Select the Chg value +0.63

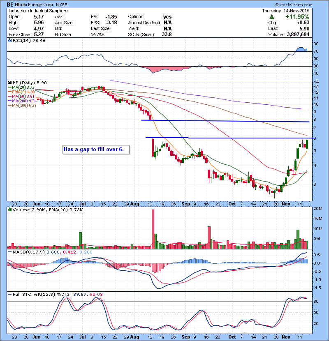pyautogui.click(x=303, y=23)
